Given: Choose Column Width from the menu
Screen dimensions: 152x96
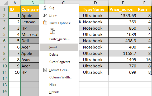Looking at the screenshot, I should point(59,77).
